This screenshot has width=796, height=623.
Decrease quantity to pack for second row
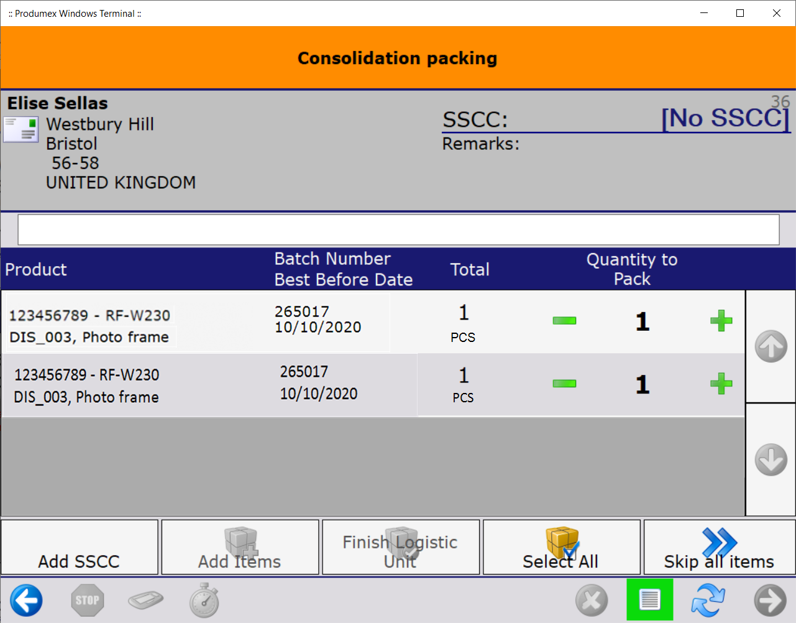click(x=564, y=384)
